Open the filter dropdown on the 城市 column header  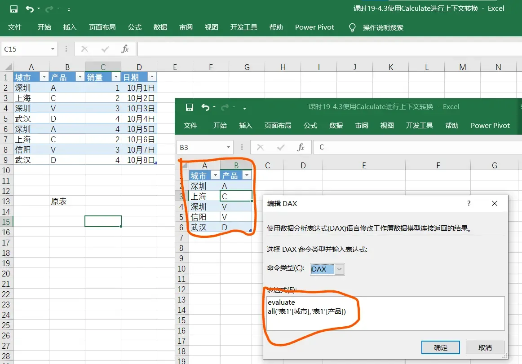(x=44, y=77)
